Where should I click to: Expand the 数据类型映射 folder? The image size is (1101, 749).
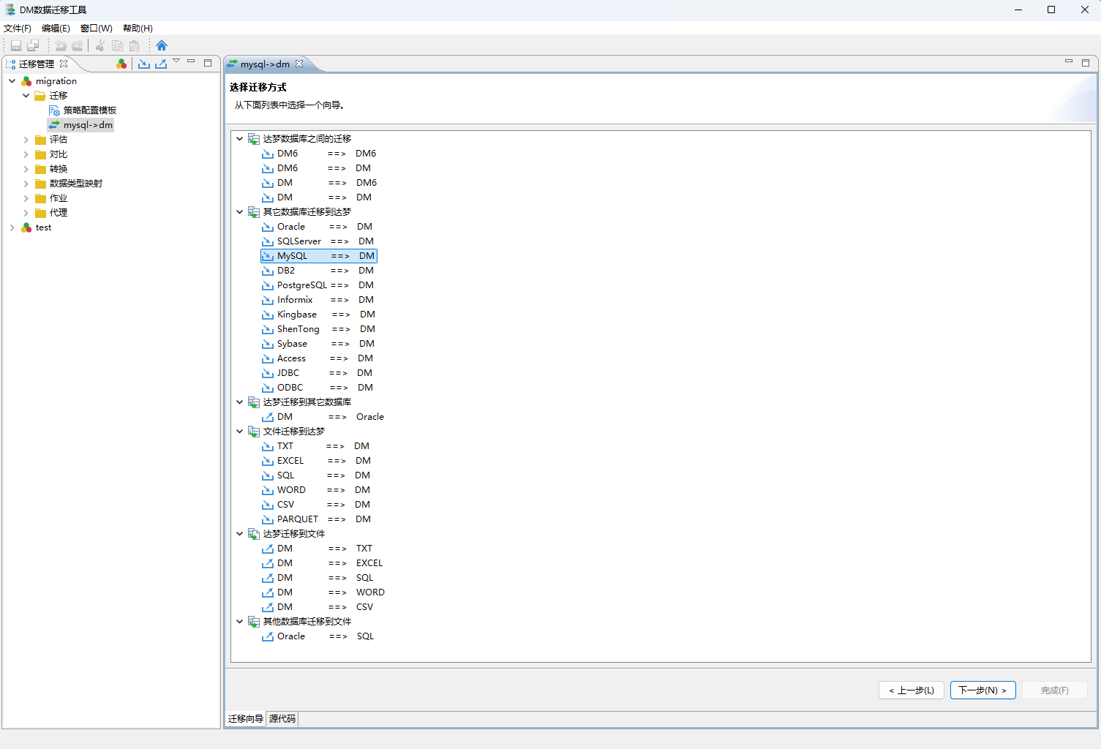point(26,184)
